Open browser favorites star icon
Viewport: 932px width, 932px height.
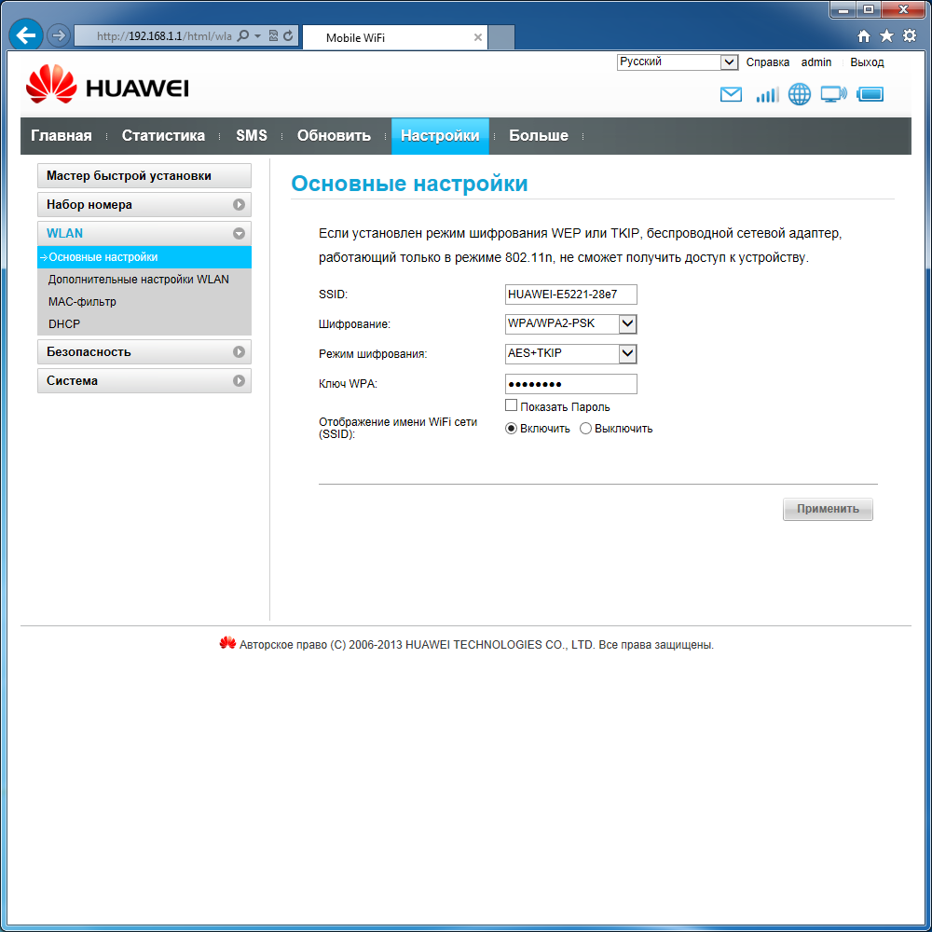pyautogui.click(x=886, y=34)
